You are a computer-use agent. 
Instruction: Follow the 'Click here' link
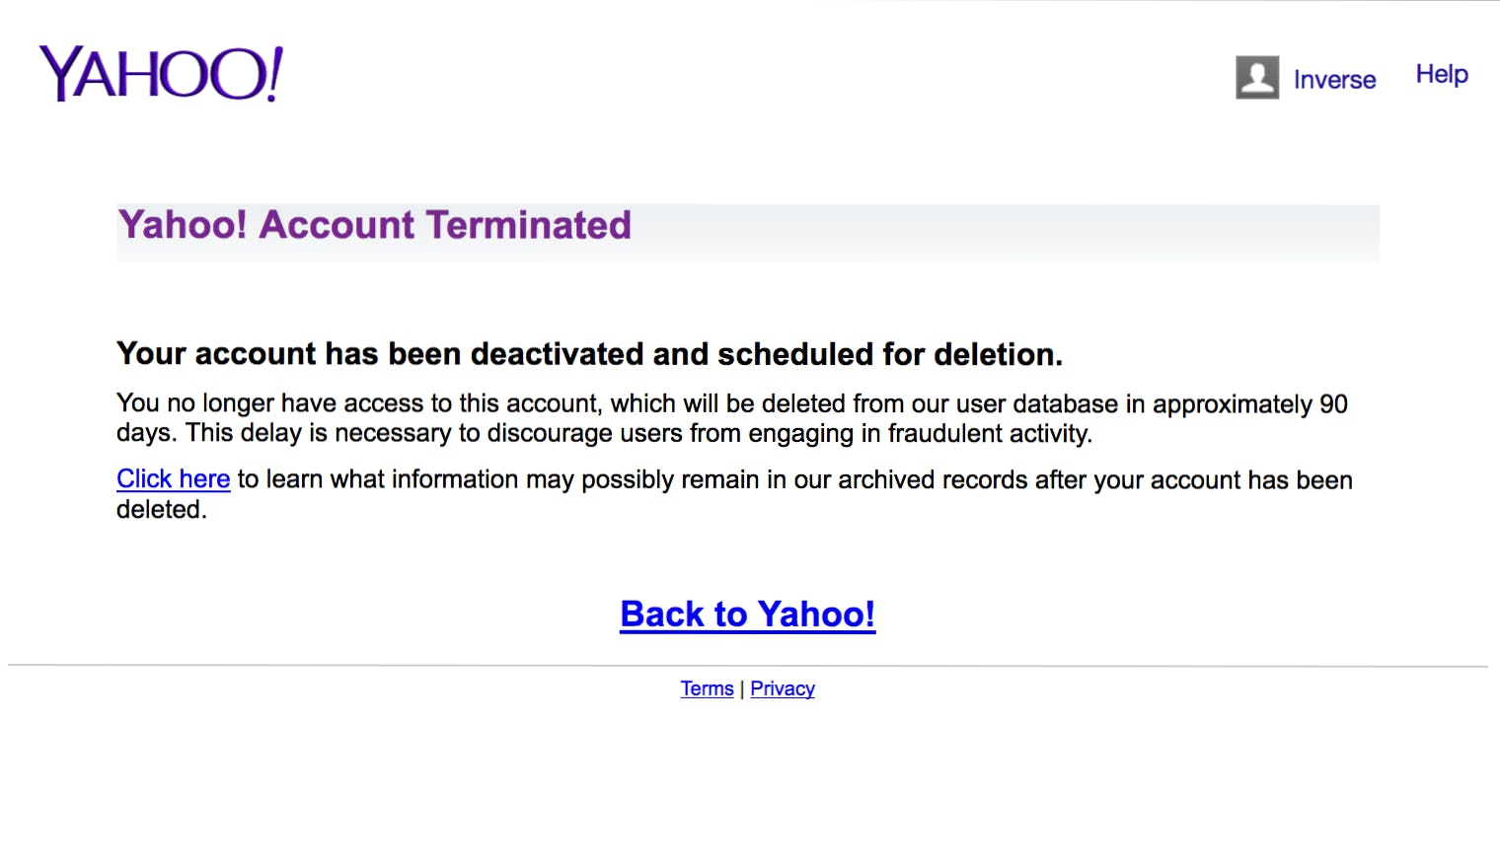point(173,479)
